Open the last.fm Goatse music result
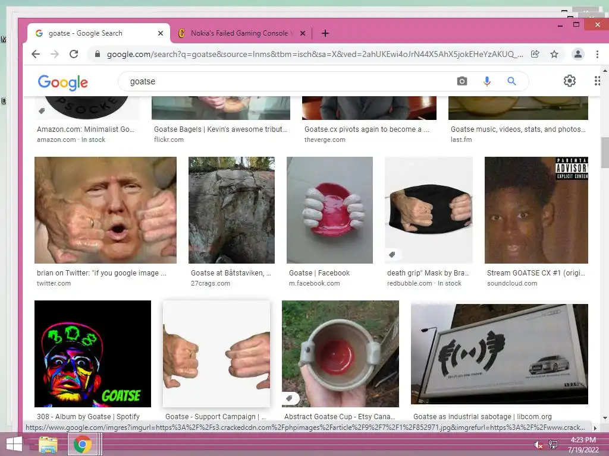This screenshot has height=456, width=609. tap(518, 129)
